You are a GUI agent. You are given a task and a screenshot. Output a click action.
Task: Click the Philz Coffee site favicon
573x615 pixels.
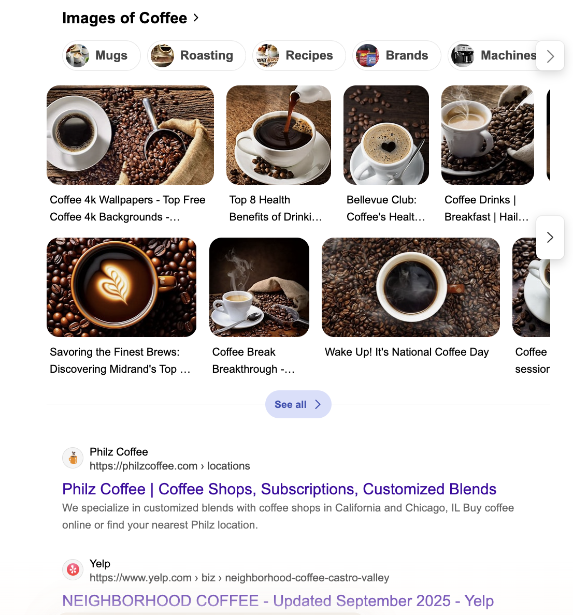click(73, 458)
